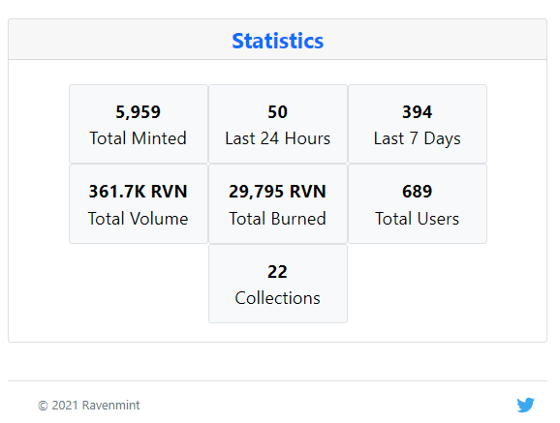Select the Last 7 Days card
This screenshot has width=560, height=423.
(418, 124)
